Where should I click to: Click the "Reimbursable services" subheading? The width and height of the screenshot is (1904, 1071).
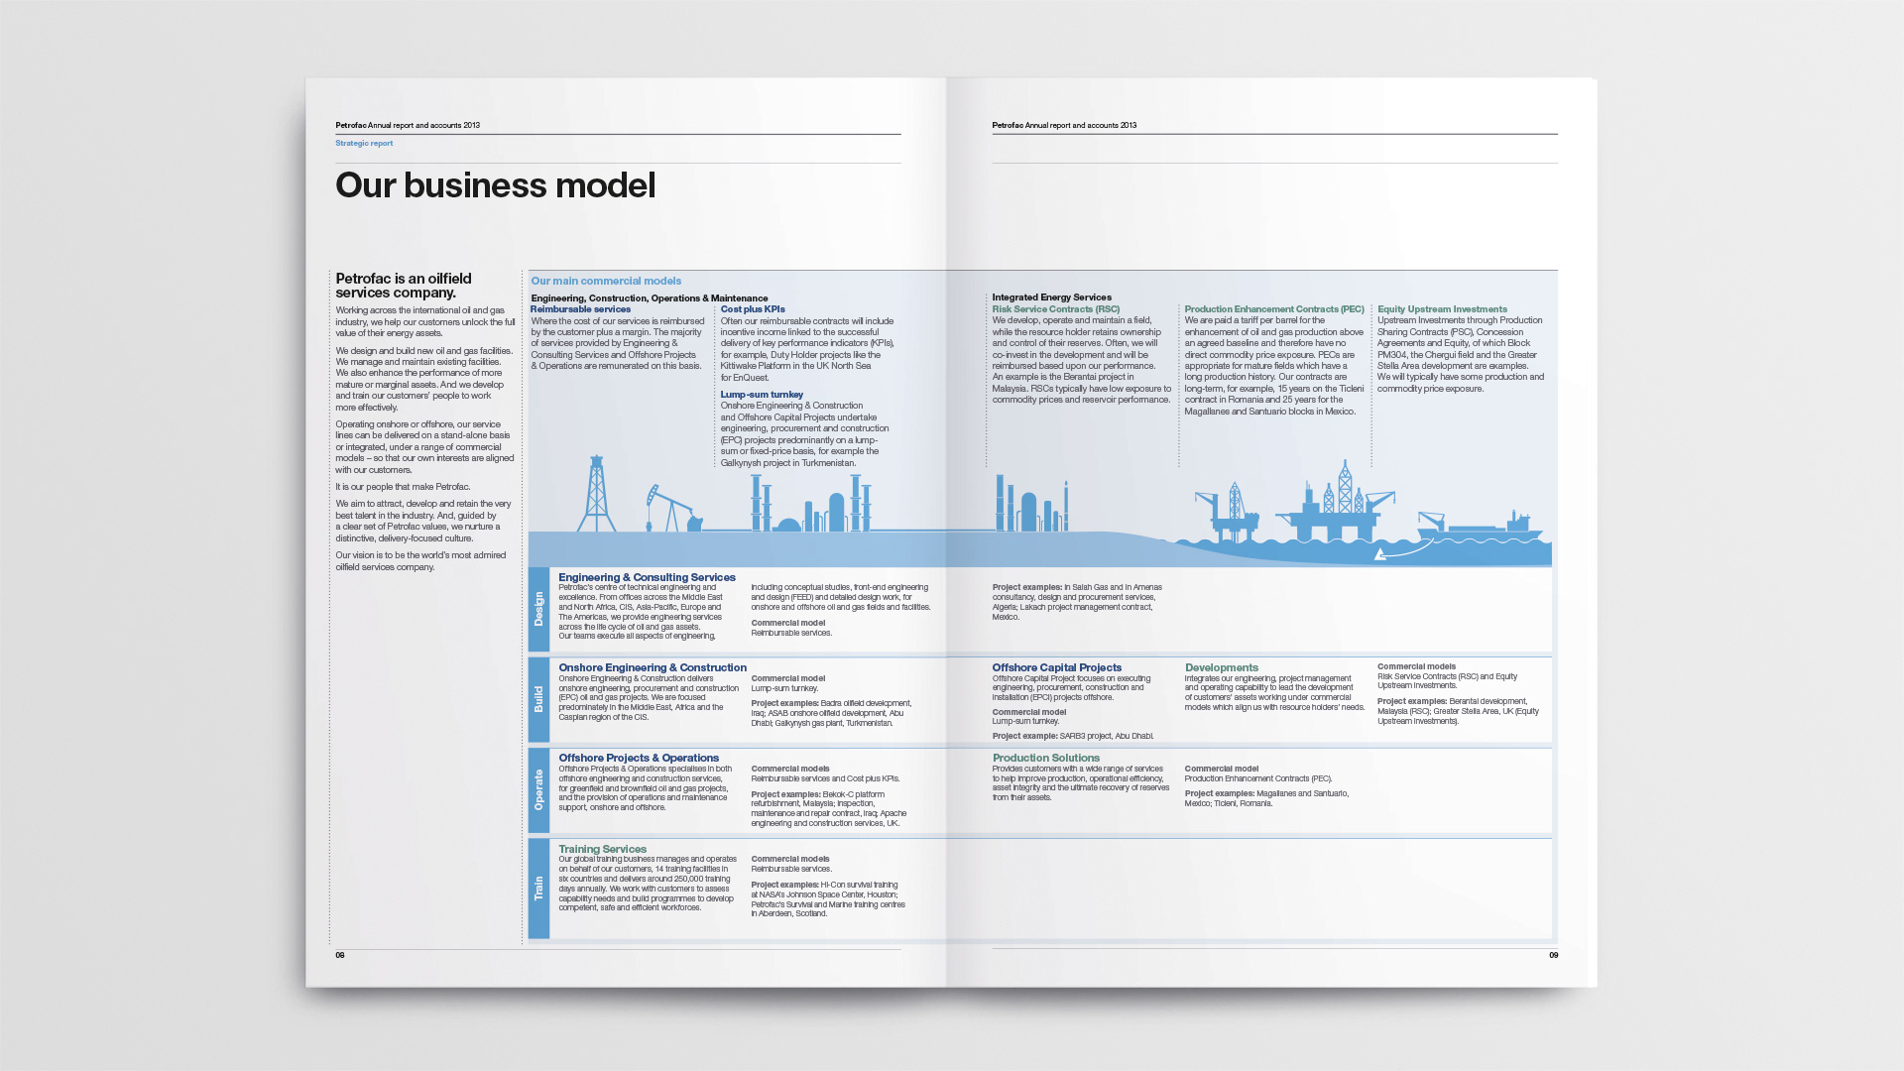(580, 309)
